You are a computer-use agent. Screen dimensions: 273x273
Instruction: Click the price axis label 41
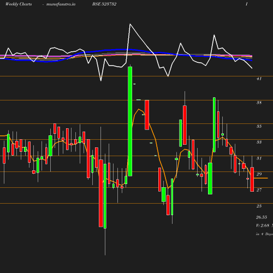click(259, 79)
